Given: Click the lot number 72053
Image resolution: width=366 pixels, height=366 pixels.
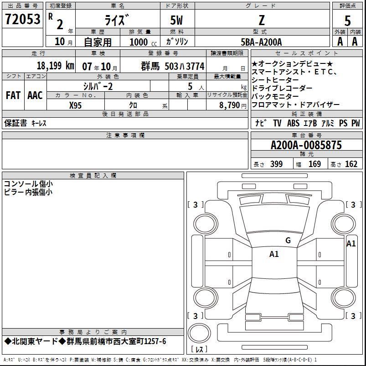Looking at the screenshot, I should [23, 19].
